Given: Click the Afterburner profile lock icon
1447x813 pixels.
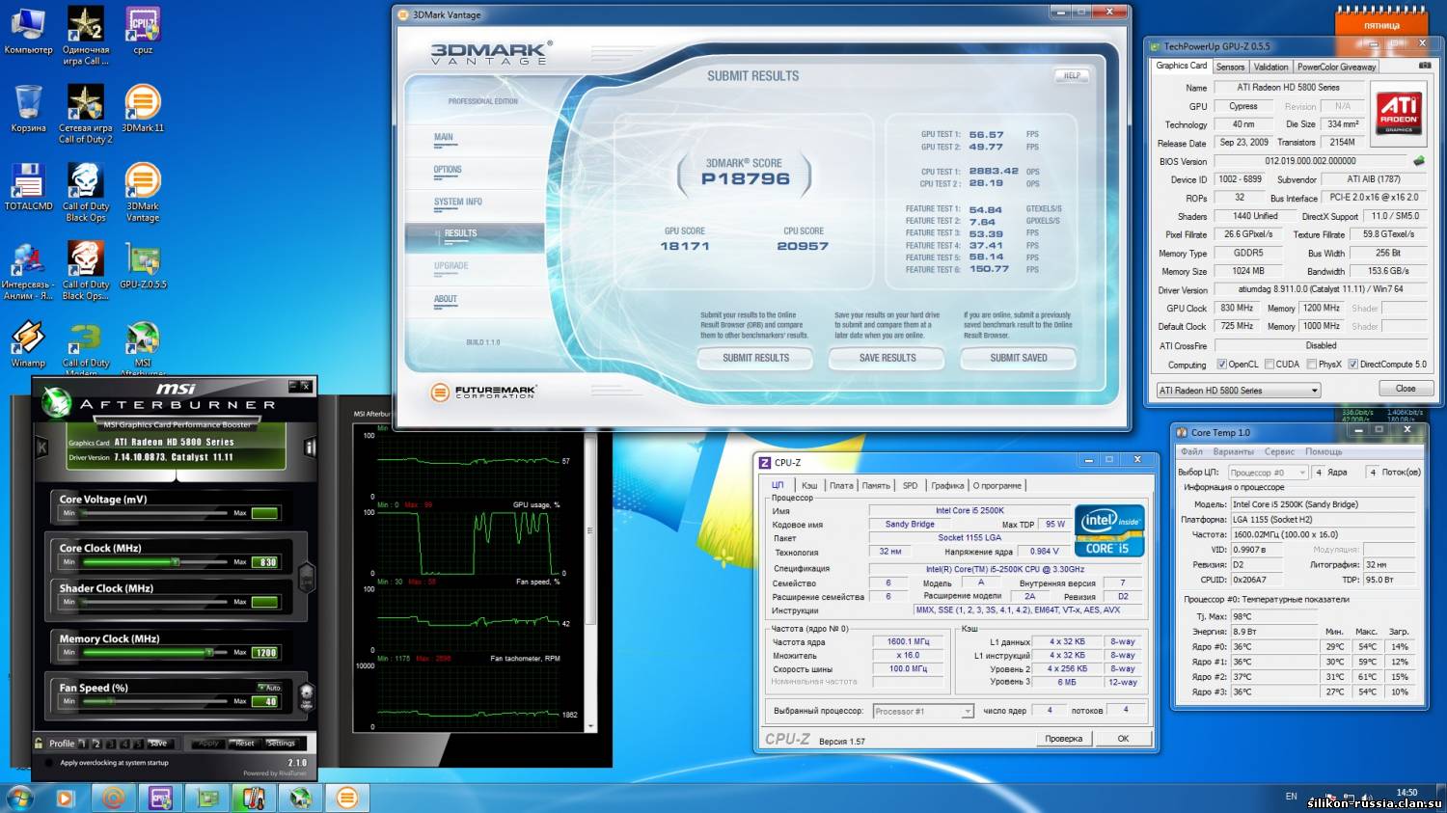Looking at the screenshot, I should (40, 743).
